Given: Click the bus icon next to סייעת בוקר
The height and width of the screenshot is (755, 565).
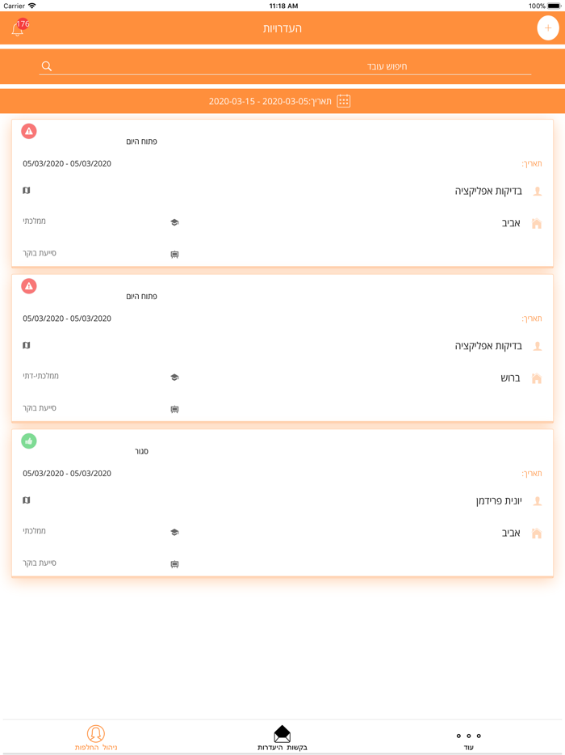Looking at the screenshot, I should [175, 253].
